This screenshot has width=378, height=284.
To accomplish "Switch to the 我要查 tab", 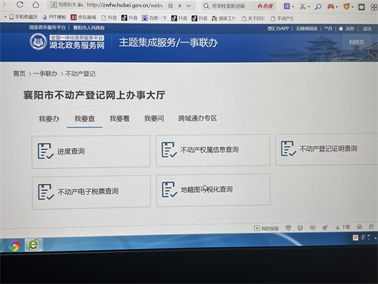I will pyautogui.click(x=85, y=119).
